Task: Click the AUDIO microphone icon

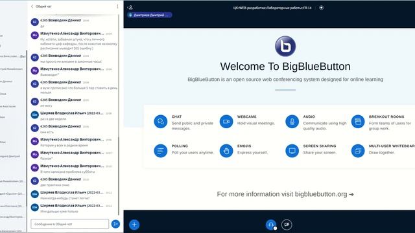Action: point(292,122)
